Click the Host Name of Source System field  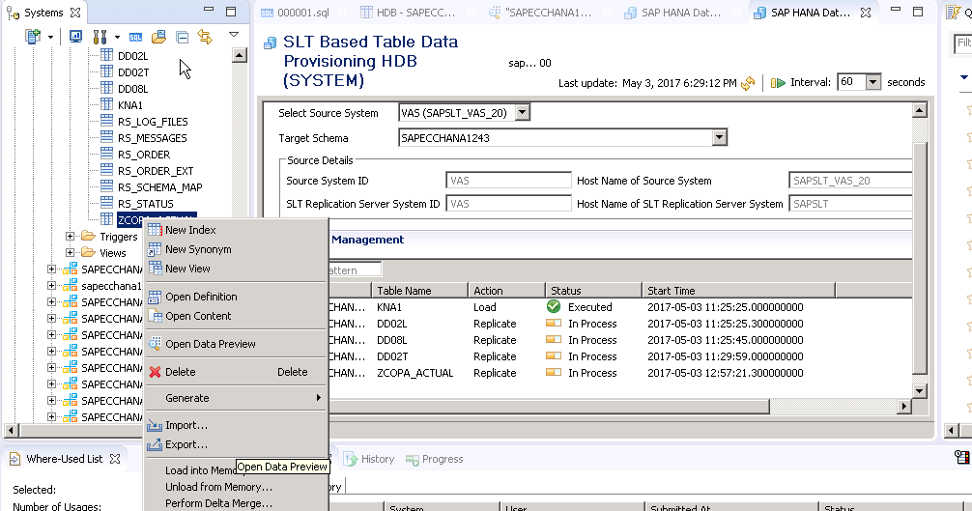[850, 181]
